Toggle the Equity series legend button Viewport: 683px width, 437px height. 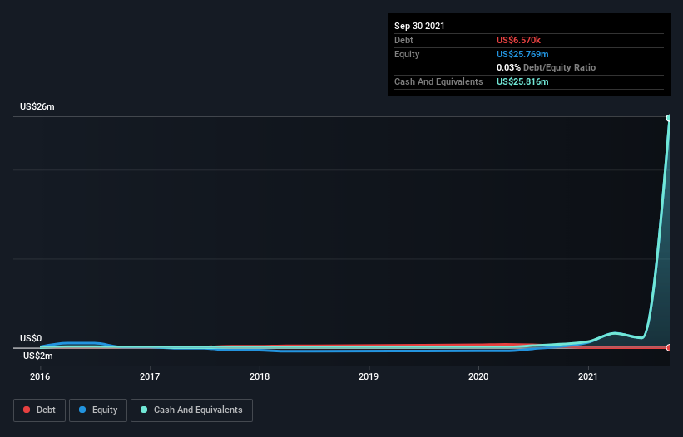98,410
